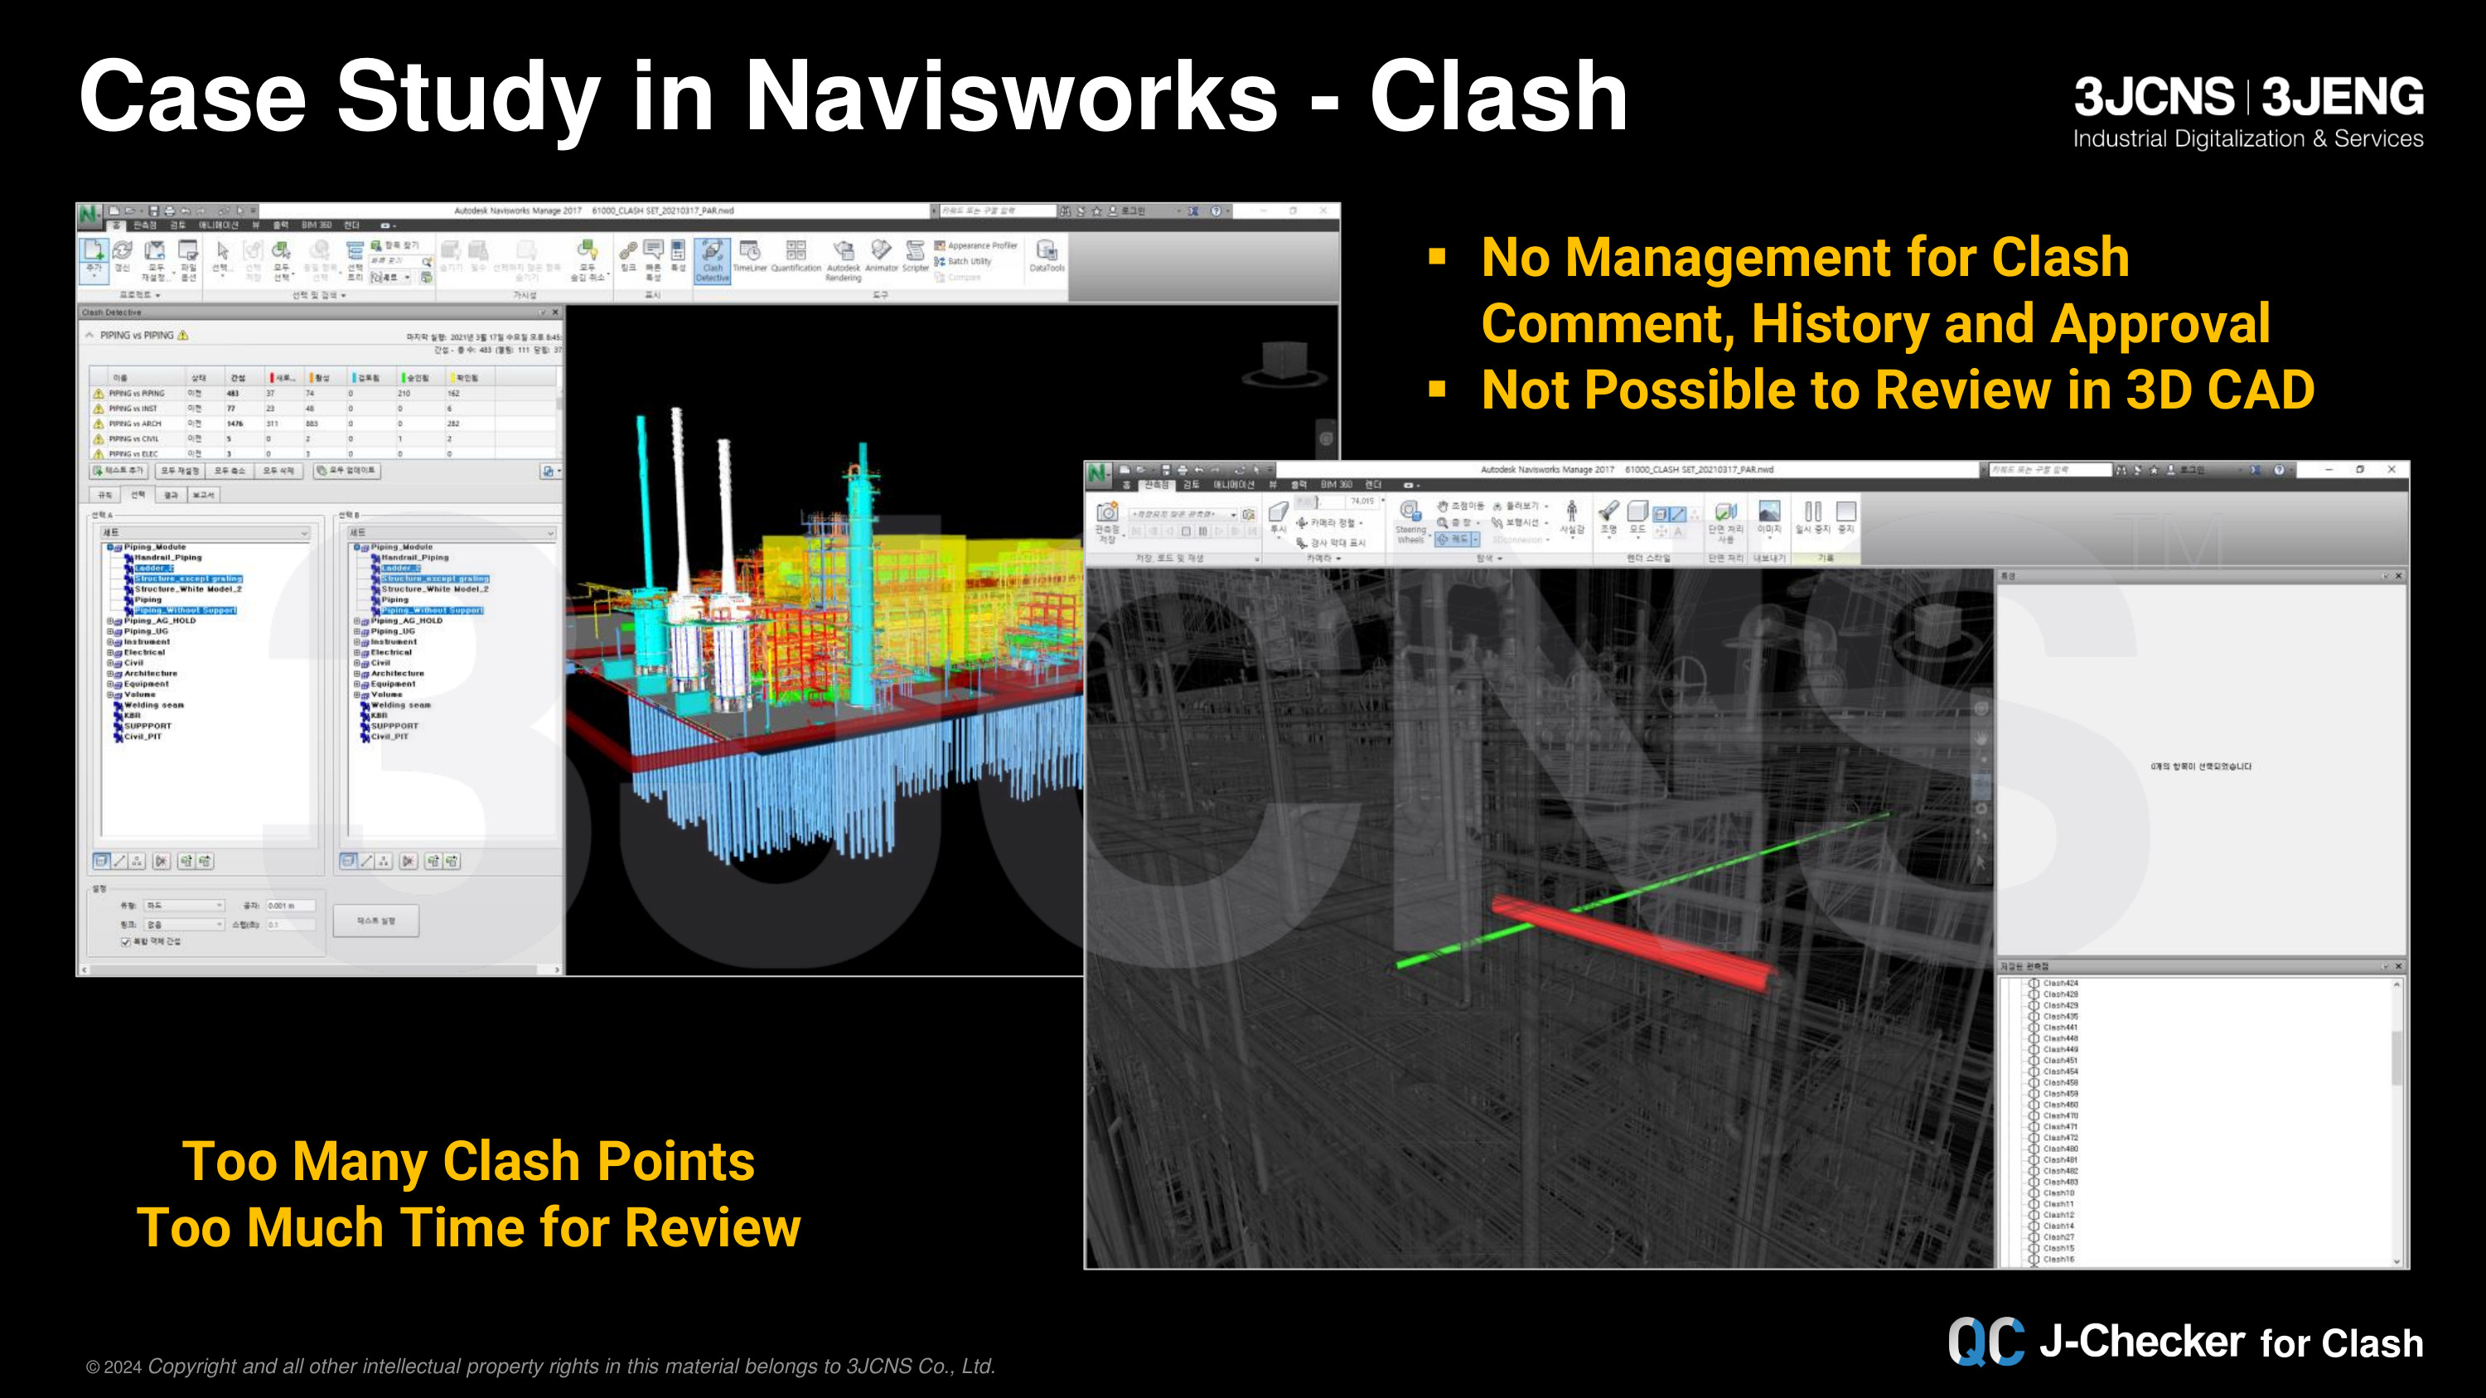This screenshot has height=1398, width=2486.
Task: Switch to the Select tab in Clash Detective
Action: (x=138, y=495)
